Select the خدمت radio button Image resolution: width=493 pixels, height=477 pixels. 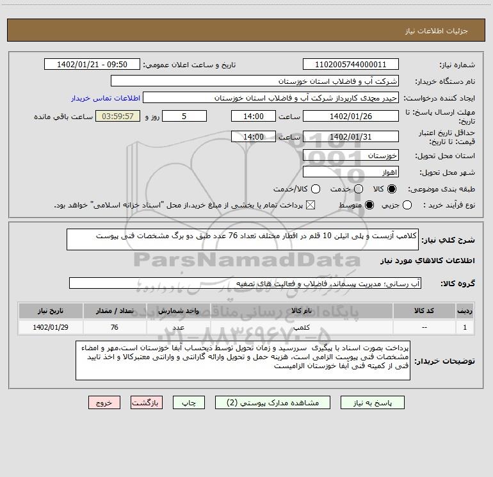359,189
